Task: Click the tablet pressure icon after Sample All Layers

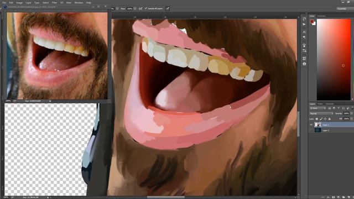Action: (x=168, y=9)
